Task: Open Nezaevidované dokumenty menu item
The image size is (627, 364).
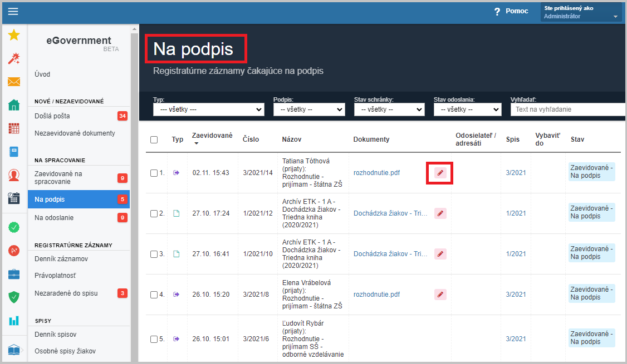Action: pos(79,133)
